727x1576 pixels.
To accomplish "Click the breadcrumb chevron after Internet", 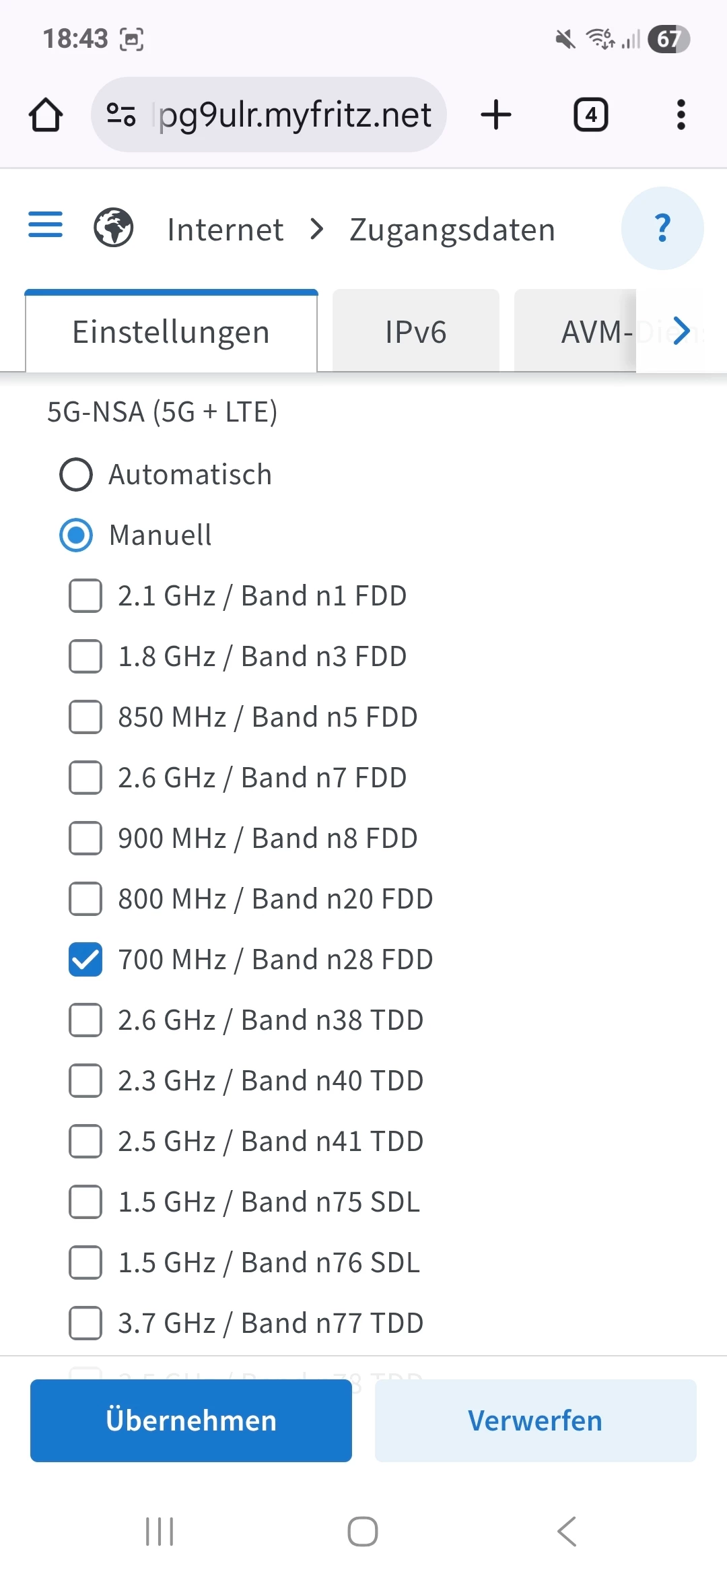I will (x=317, y=229).
